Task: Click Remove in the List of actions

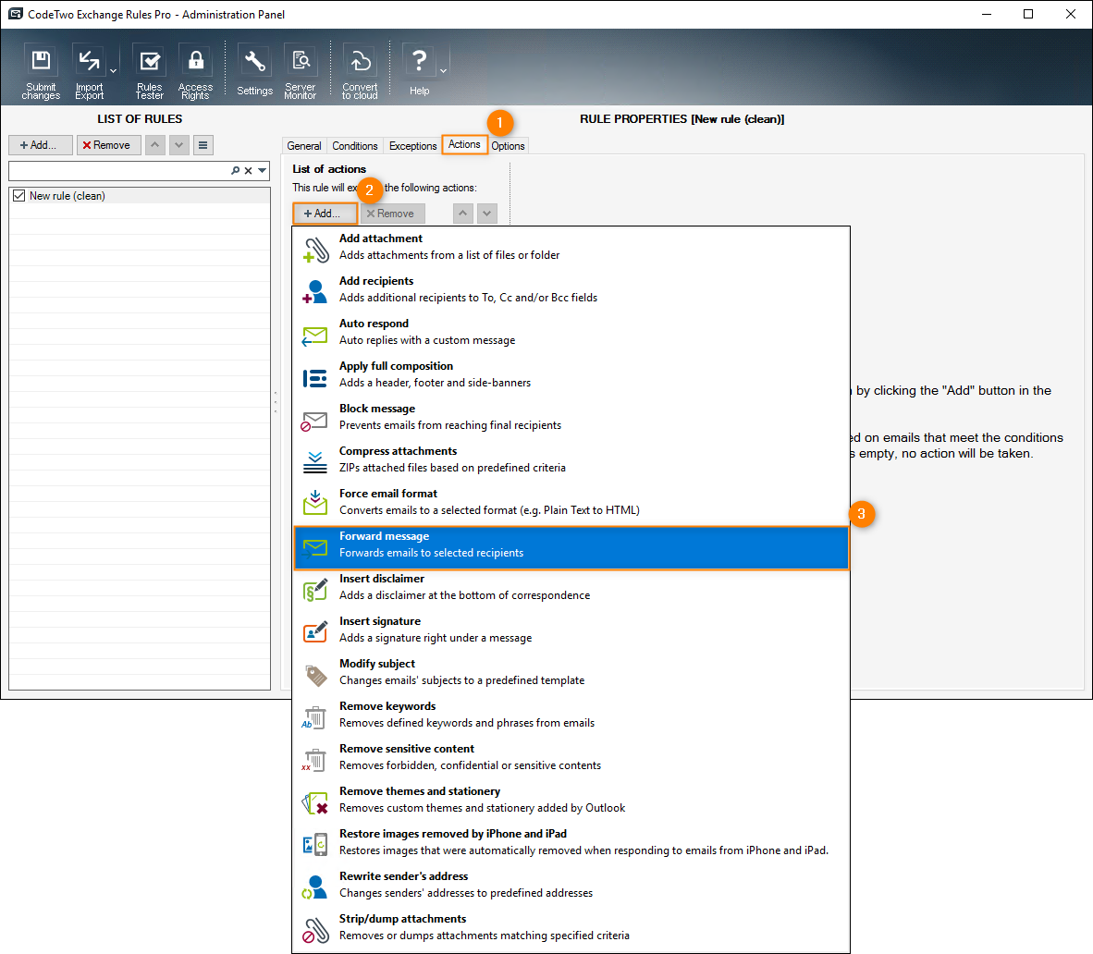Action: 392,214
